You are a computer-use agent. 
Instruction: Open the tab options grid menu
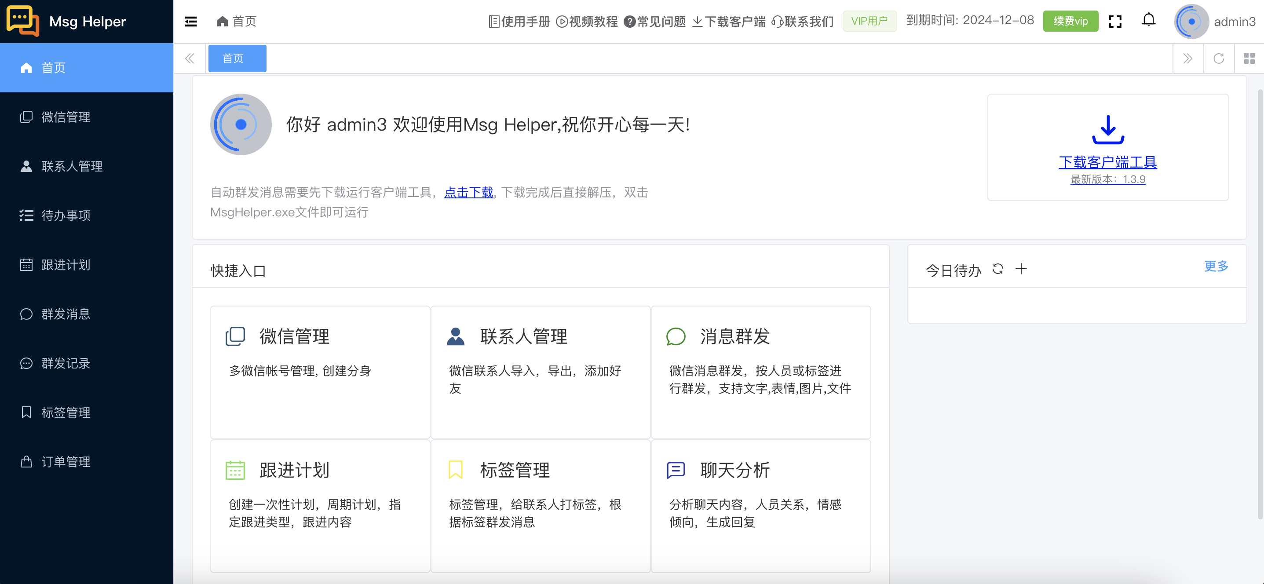(x=1249, y=58)
